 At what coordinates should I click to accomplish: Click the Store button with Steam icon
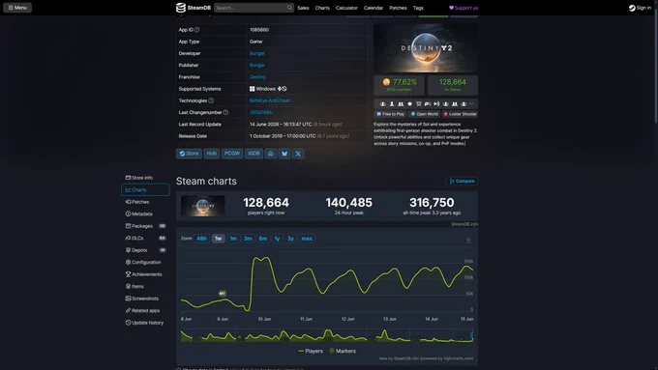pos(189,154)
